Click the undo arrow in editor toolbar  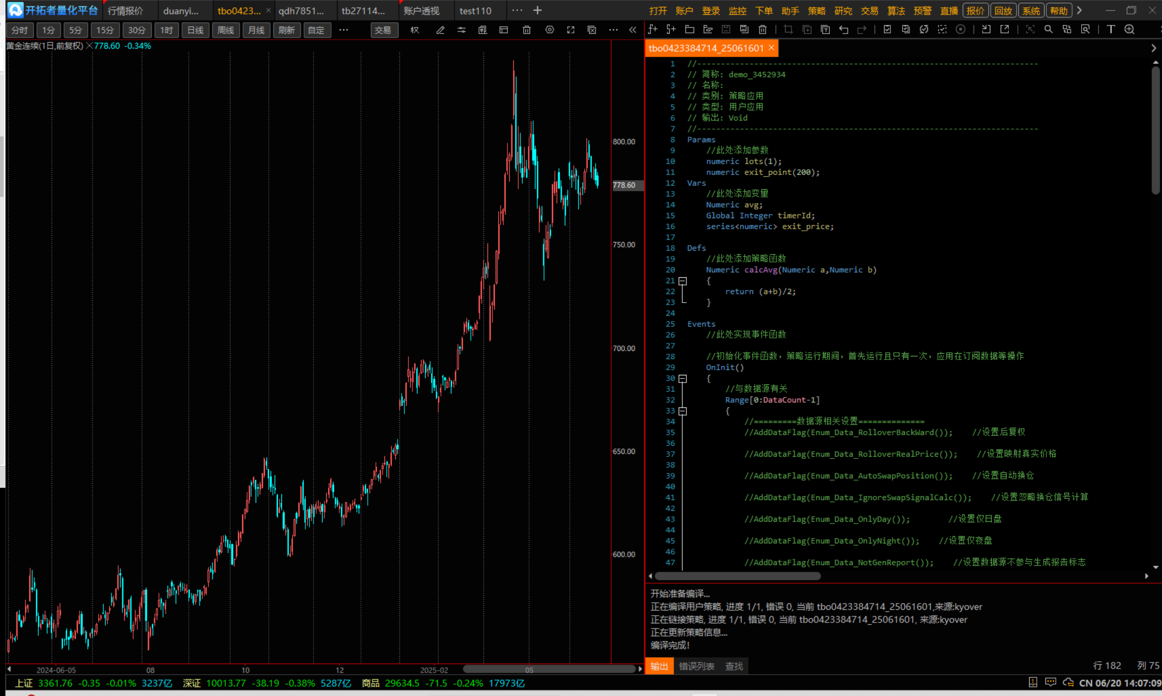tap(843, 29)
